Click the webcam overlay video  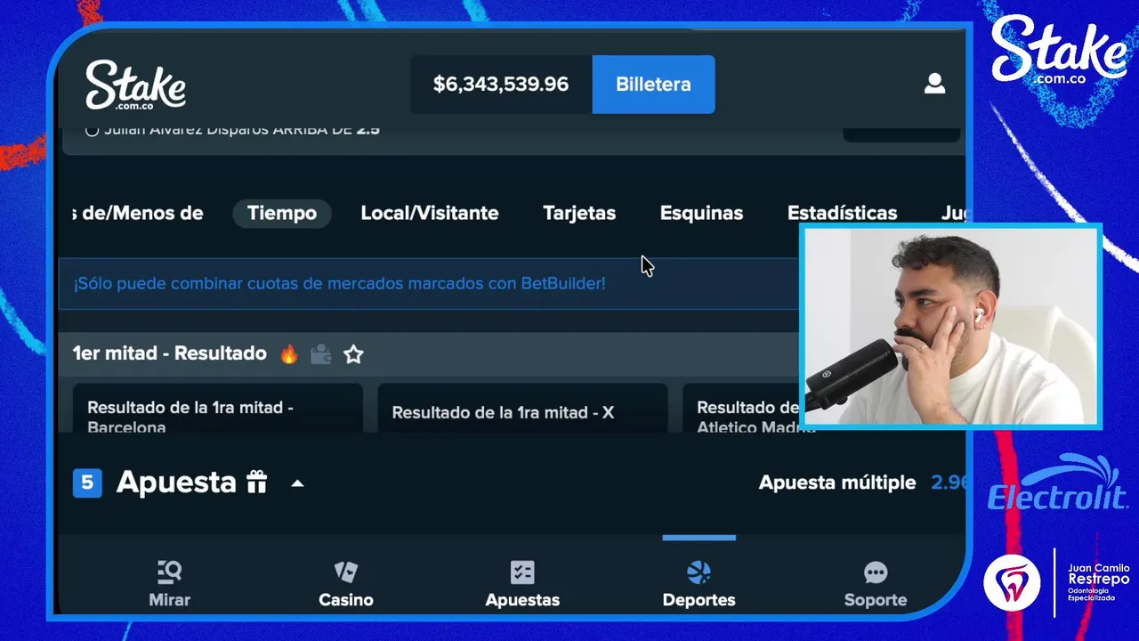(951, 326)
